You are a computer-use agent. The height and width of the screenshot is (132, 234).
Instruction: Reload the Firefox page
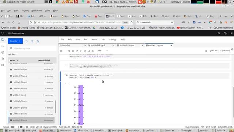pyautogui.click(x=14, y=22)
